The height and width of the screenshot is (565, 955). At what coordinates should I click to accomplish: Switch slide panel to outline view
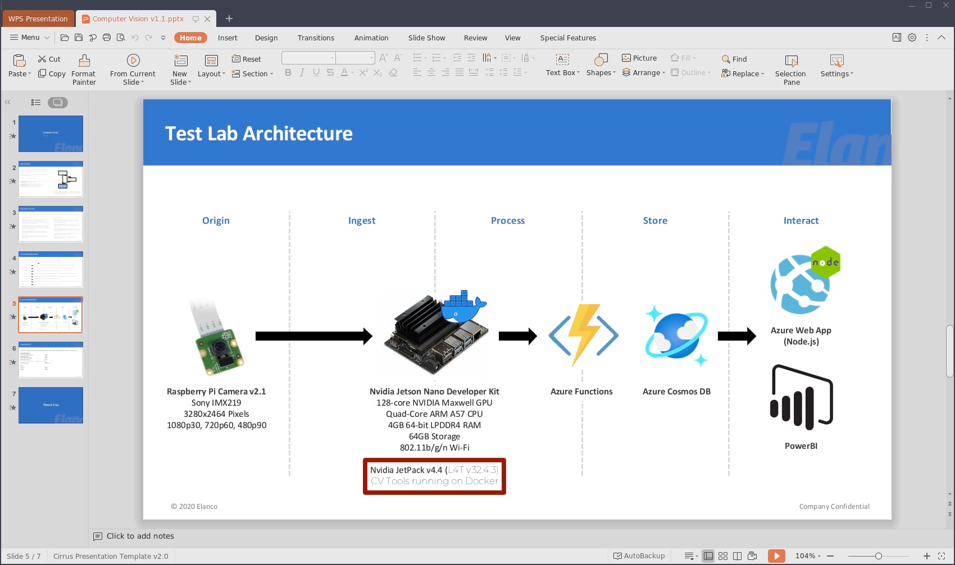pyautogui.click(x=36, y=102)
